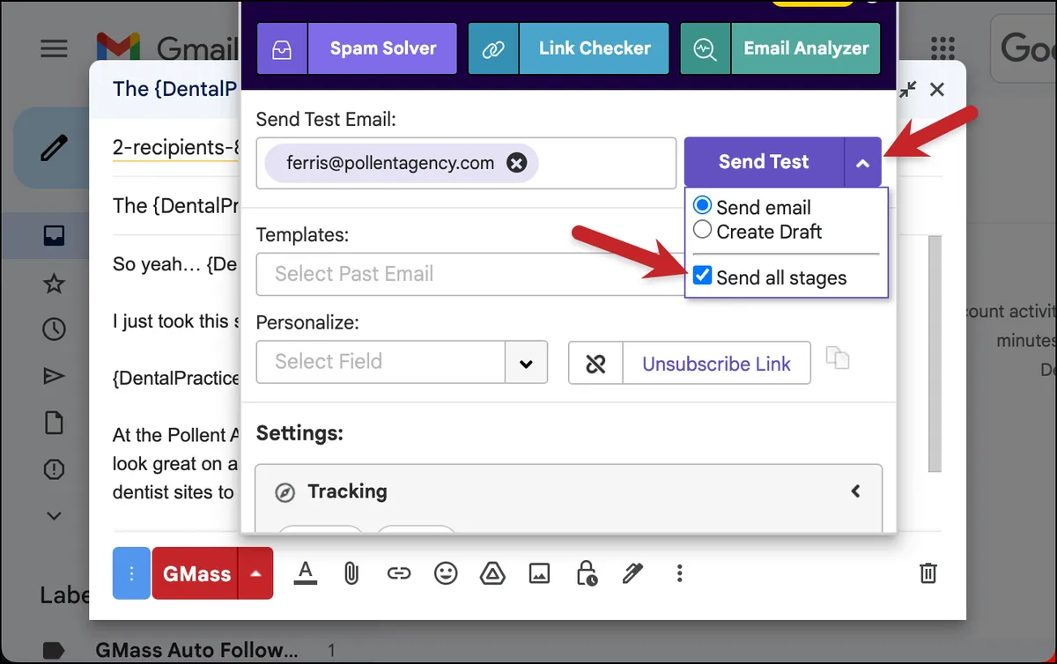Open Google apps grid icon
The image size is (1057, 664).
point(942,48)
